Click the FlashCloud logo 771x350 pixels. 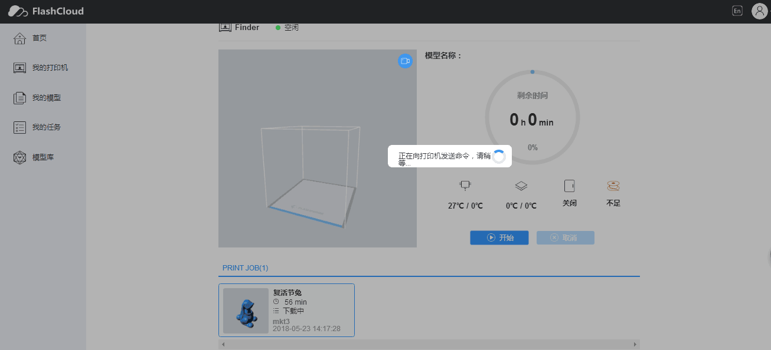tap(46, 11)
